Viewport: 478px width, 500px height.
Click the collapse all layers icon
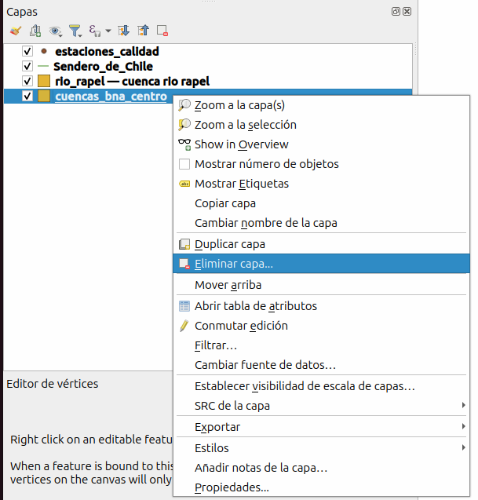tap(143, 31)
